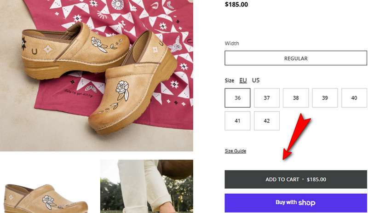Select EU size 36
Viewport: 368px width, 213px height.
click(237, 98)
